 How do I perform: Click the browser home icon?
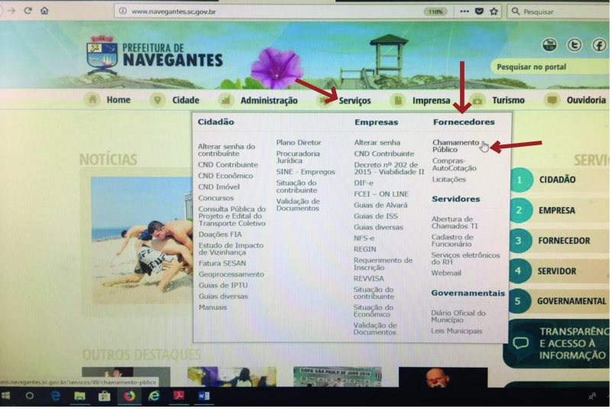[x=44, y=11]
